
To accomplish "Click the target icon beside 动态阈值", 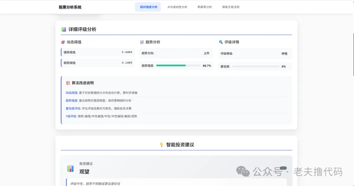I will pos(63,42).
